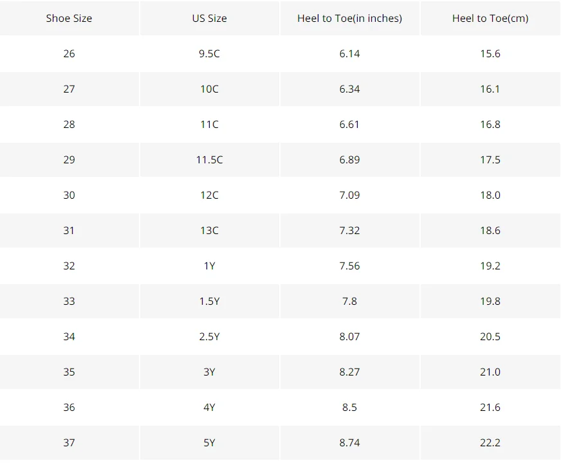Click the 3Y US size cell

tap(209, 372)
